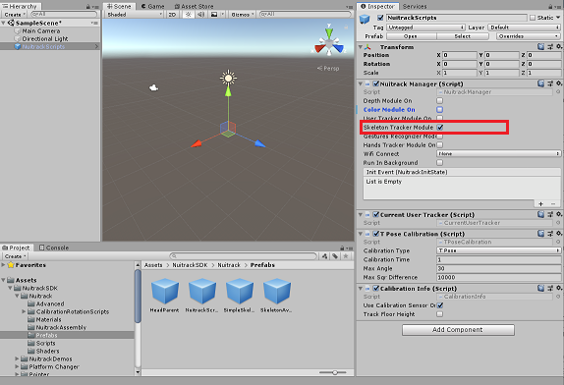Viewport: 564px width, 385px height.
Task: Add entry with Init Event plus icon
Action: pos(540,204)
